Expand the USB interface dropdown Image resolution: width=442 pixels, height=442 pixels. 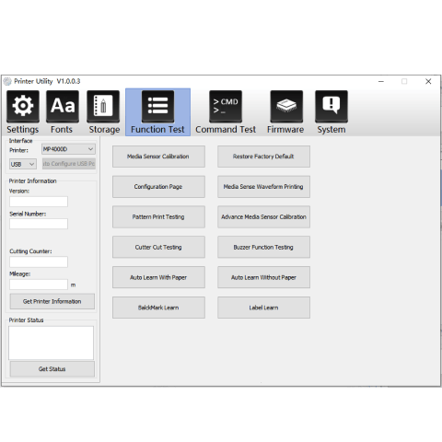point(23,164)
